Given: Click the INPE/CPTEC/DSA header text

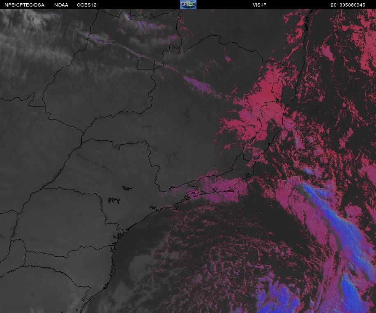Looking at the screenshot, I should [24, 5].
